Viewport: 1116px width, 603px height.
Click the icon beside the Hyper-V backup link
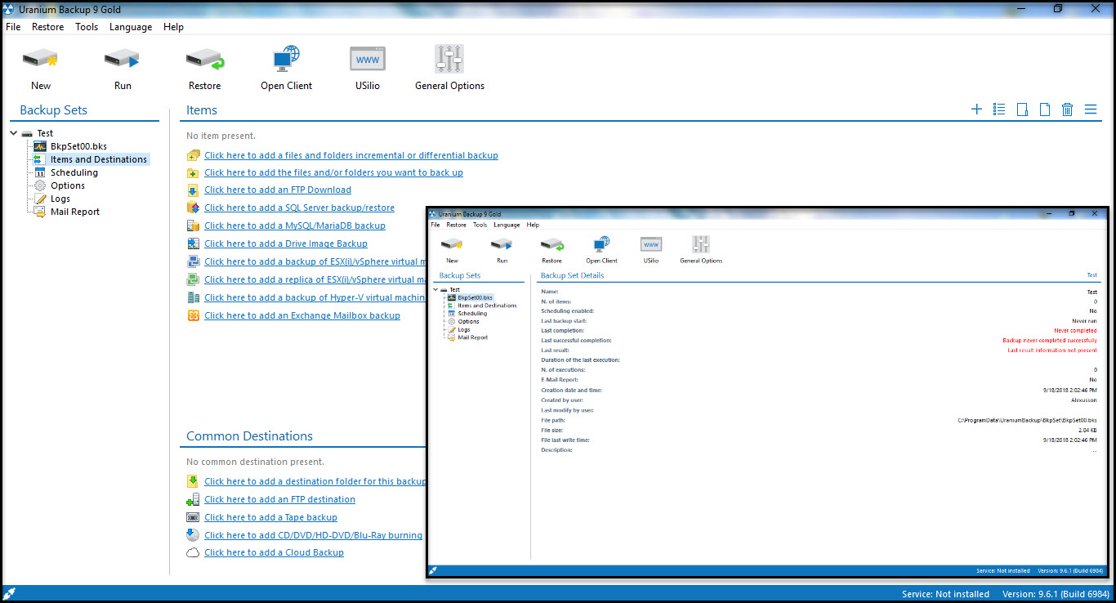(x=193, y=297)
